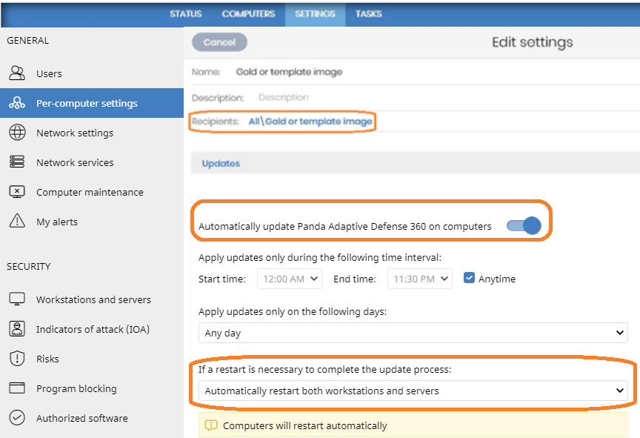
Task: Click the Computer maintenance monitor icon
Action: (17, 192)
